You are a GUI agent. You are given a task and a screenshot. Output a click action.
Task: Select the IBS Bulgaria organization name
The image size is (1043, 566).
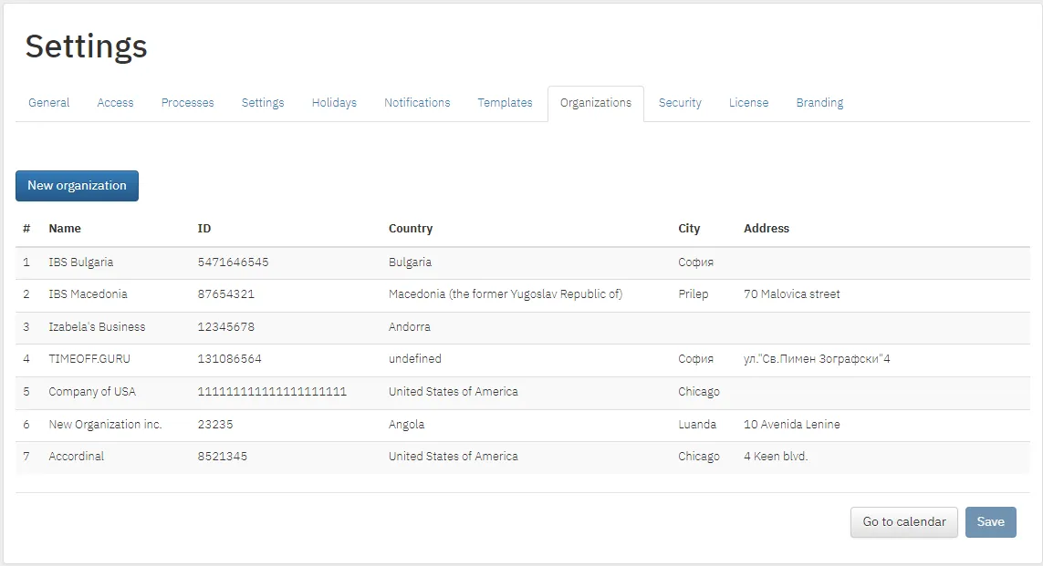click(81, 262)
